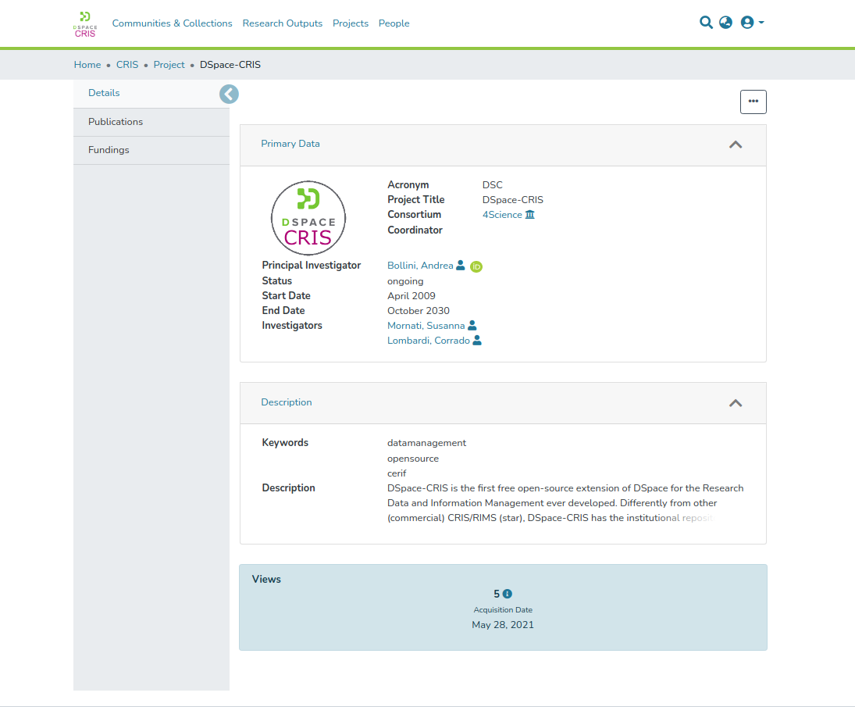Click institution icon next to 4Science

(530, 215)
